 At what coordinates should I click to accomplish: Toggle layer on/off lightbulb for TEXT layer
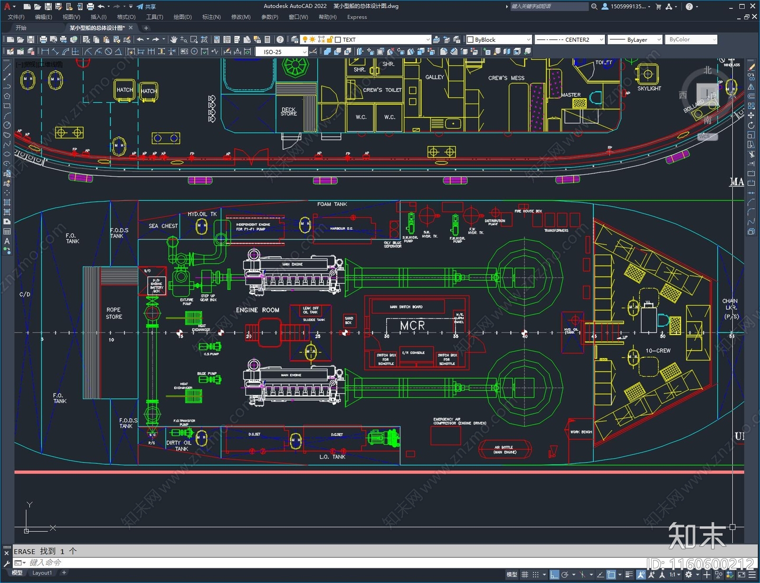pyautogui.click(x=305, y=39)
